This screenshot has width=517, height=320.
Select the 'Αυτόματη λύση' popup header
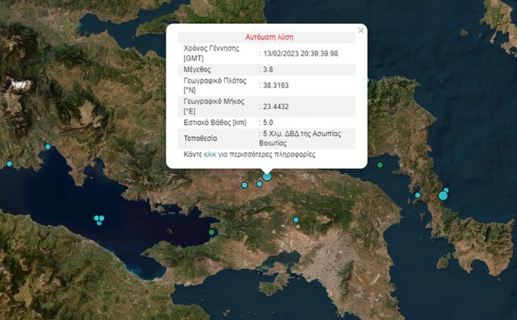point(269,37)
